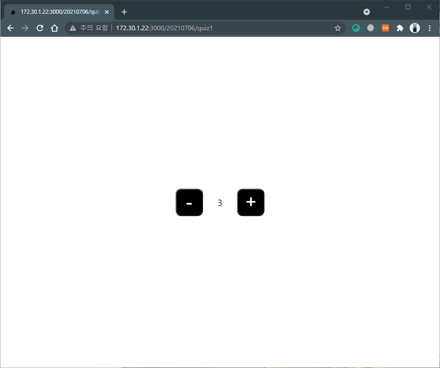Screen dimensions: 440x368
Task: Open a new browser tab
Action: coord(124,12)
